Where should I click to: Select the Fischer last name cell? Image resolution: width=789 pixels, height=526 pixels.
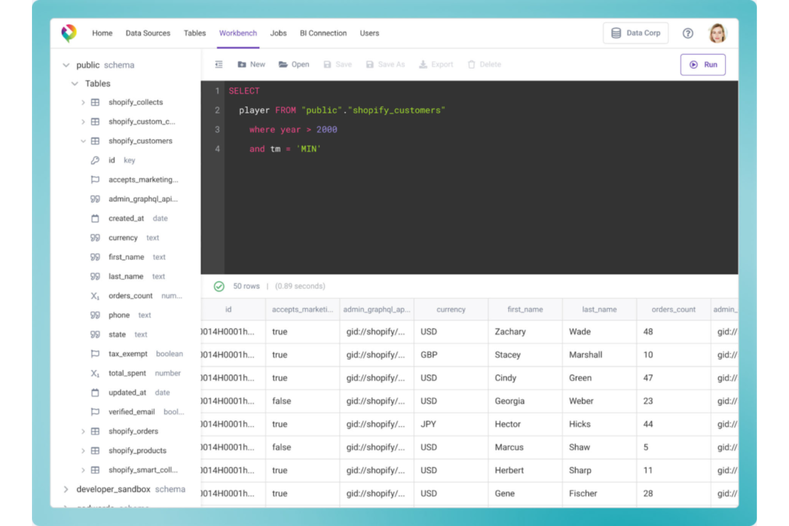tap(599, 493)
